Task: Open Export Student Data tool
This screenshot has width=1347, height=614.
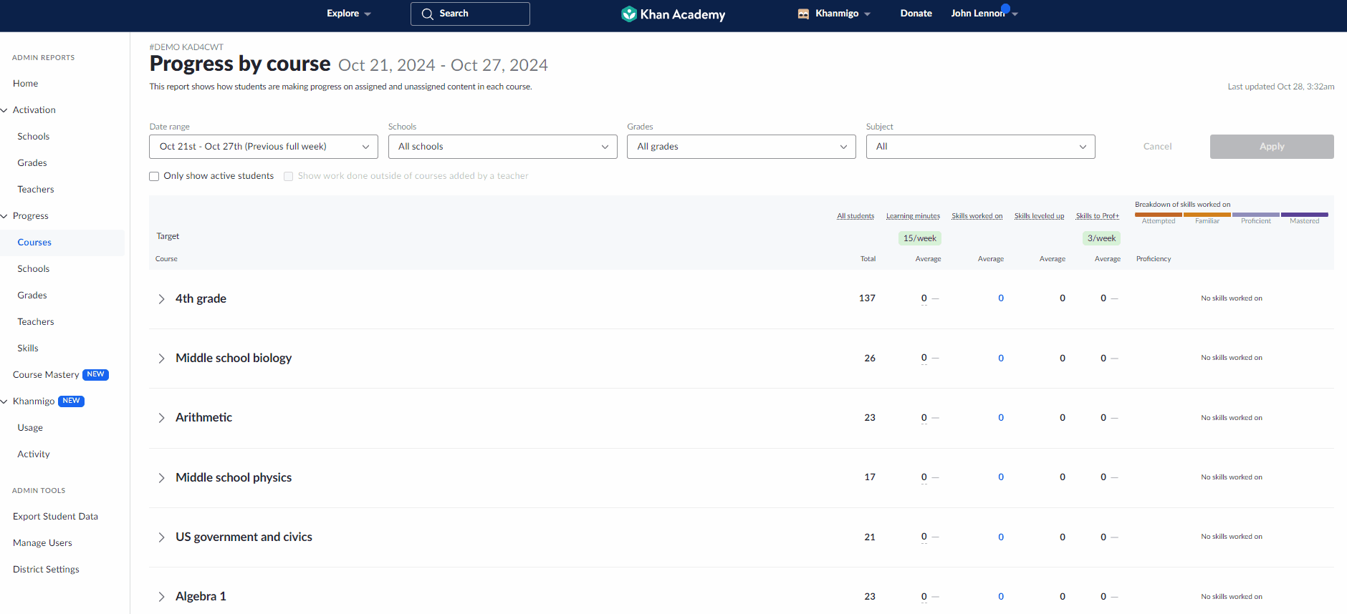Action: [x=55, y=517]
